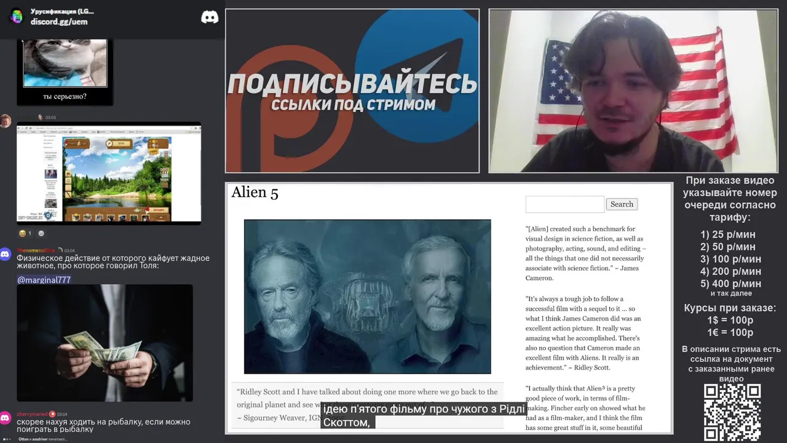Focus the search input on Alien 5 page
Screen dimensions: 787x443
point(565,204)
